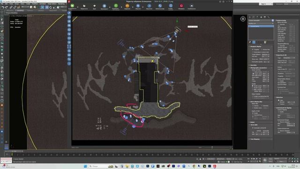Open the File menu
Image resolution: width=300 pixels, height=169 pixels.
click(x=2, y=4)
